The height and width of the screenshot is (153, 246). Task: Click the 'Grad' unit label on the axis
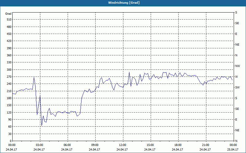point(8,14)
